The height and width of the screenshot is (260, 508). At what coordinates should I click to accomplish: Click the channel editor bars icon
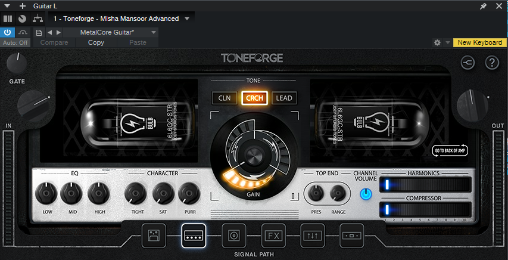pyautogui.click(x=8, y=19)
